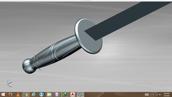Click the top toolbar drag handle grip

[x=86, y=1]
